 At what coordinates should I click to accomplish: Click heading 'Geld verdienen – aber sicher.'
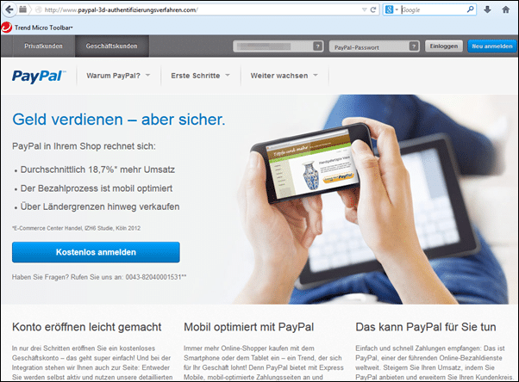(118, 120)
